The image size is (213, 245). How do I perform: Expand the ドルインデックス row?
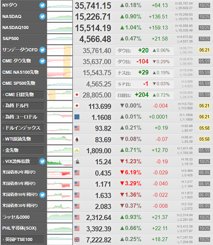pyautogui.click(x=23, y=128)
